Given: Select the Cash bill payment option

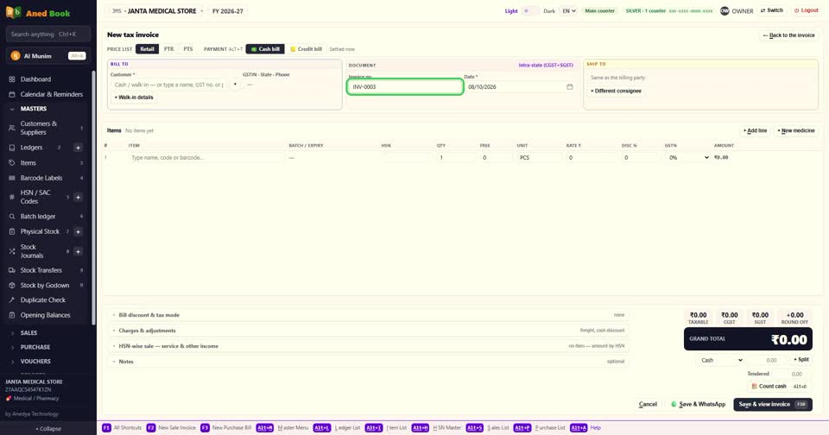Looking at the screenshot, I should point(265,49).
